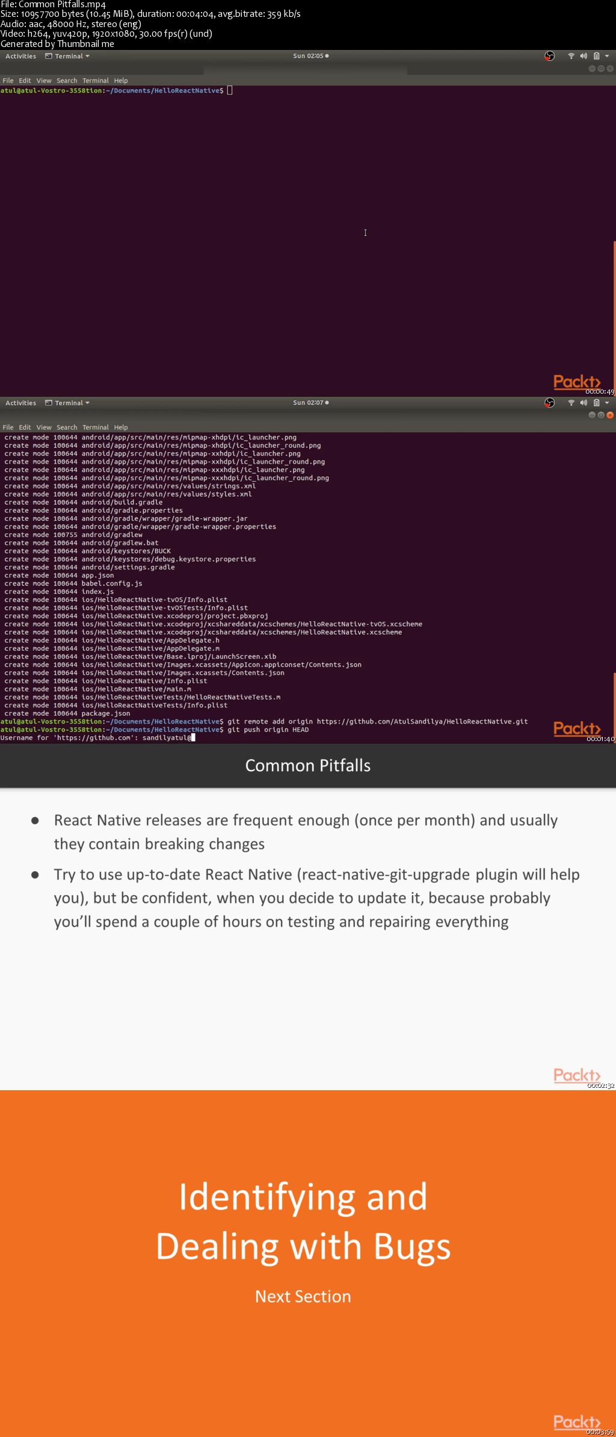Click the 'ios/HelloReactNative/main.m' line
The image size is (616, 1437).
point(98,689)
